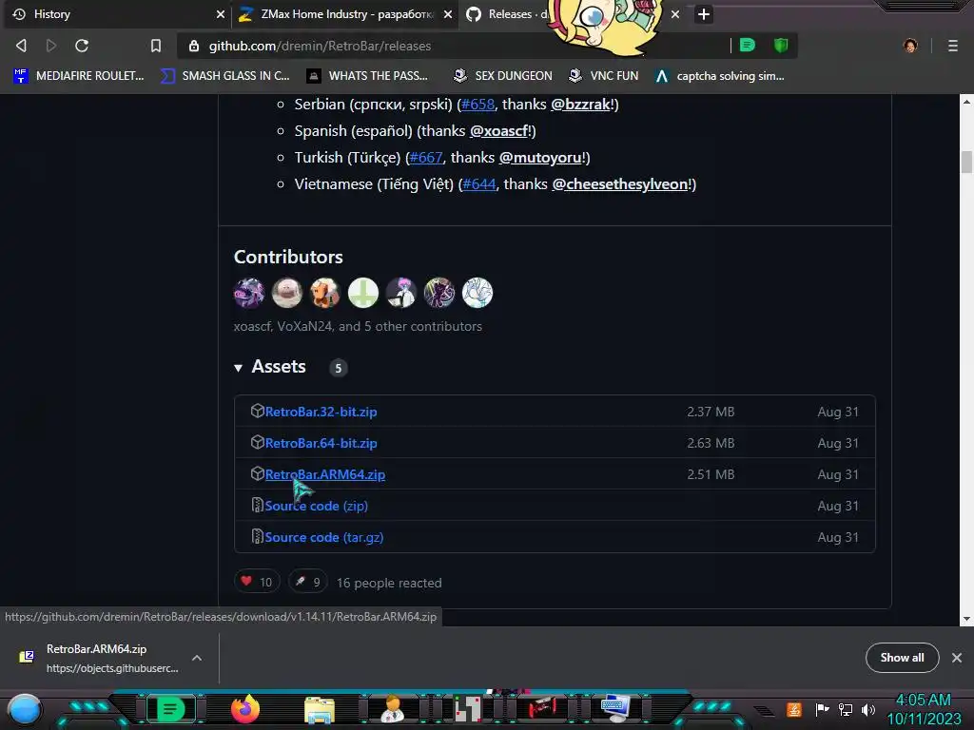Open Firefox from the taskbar
The width and height of the screenshot is (974, 730).
244,709
